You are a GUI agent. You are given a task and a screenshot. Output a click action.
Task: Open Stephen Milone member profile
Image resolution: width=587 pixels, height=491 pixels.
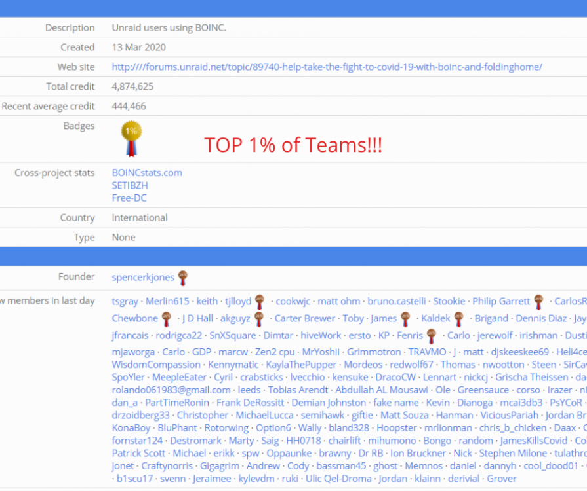pyautogui.click(x=513, y=454)
